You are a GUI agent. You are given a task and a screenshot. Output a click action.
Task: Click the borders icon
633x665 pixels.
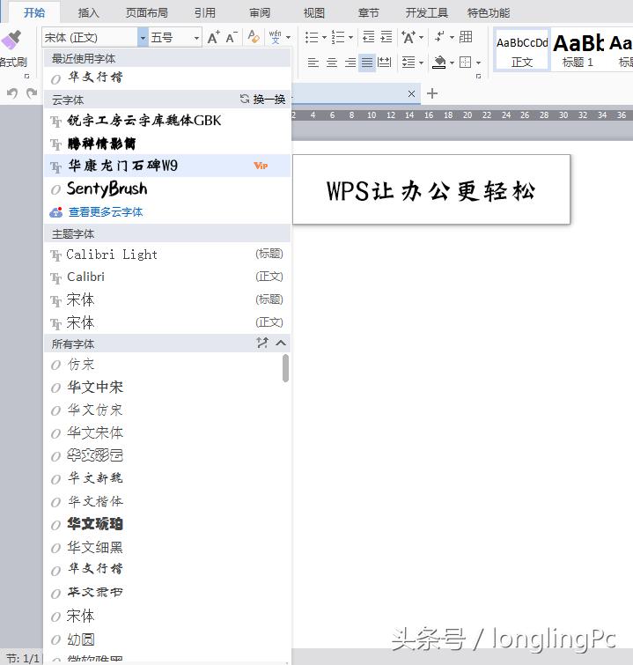click(465, 63)
